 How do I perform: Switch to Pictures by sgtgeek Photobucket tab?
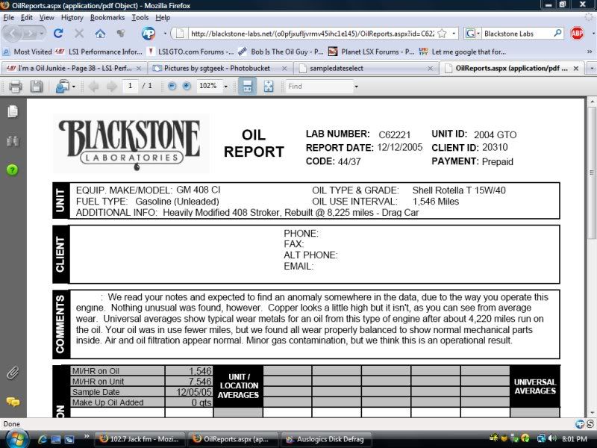coord(220,68)
